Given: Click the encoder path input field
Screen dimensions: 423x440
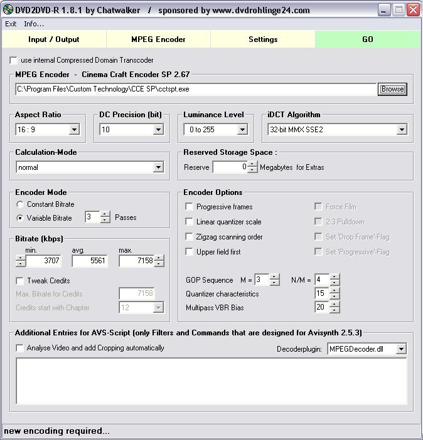Looking at the screenshot, I should click(x=196, y=89).
